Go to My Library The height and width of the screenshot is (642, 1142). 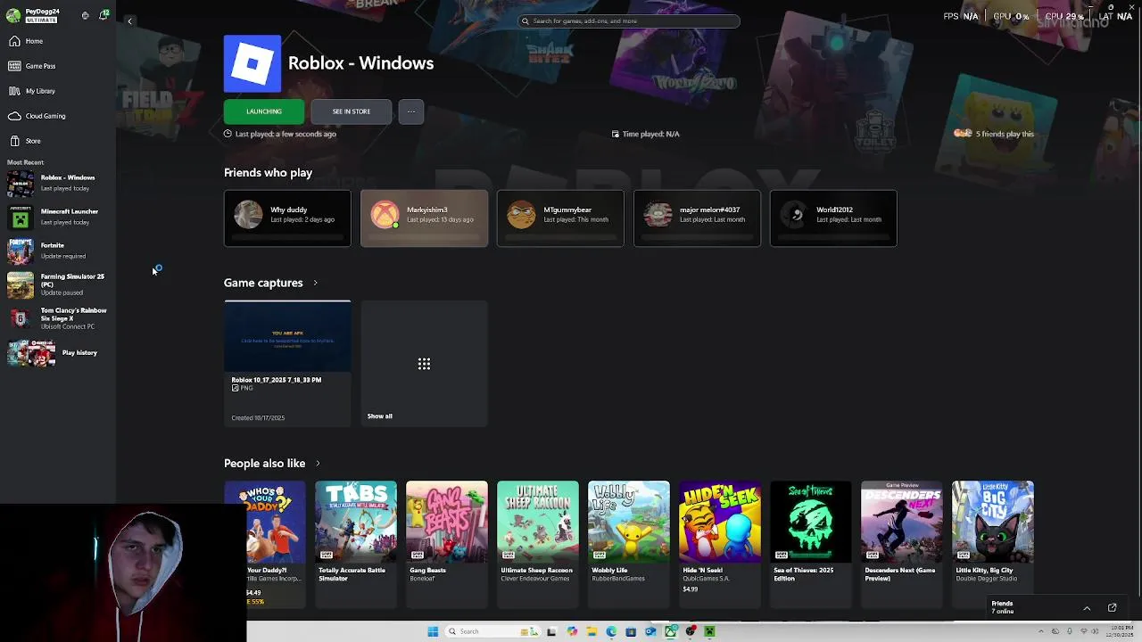pos(32,91)
